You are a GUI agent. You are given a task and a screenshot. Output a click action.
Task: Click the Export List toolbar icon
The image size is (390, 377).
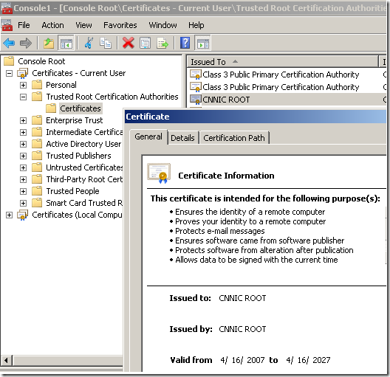coord(162,44)
